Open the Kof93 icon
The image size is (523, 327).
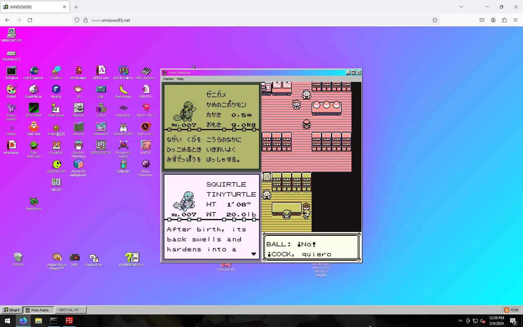pyautogui.click(x=146, y=148)
